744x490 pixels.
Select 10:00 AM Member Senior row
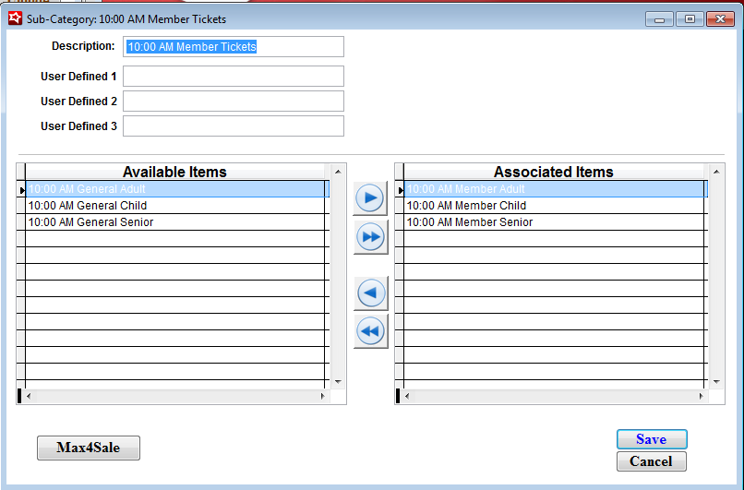pos(554,222)
